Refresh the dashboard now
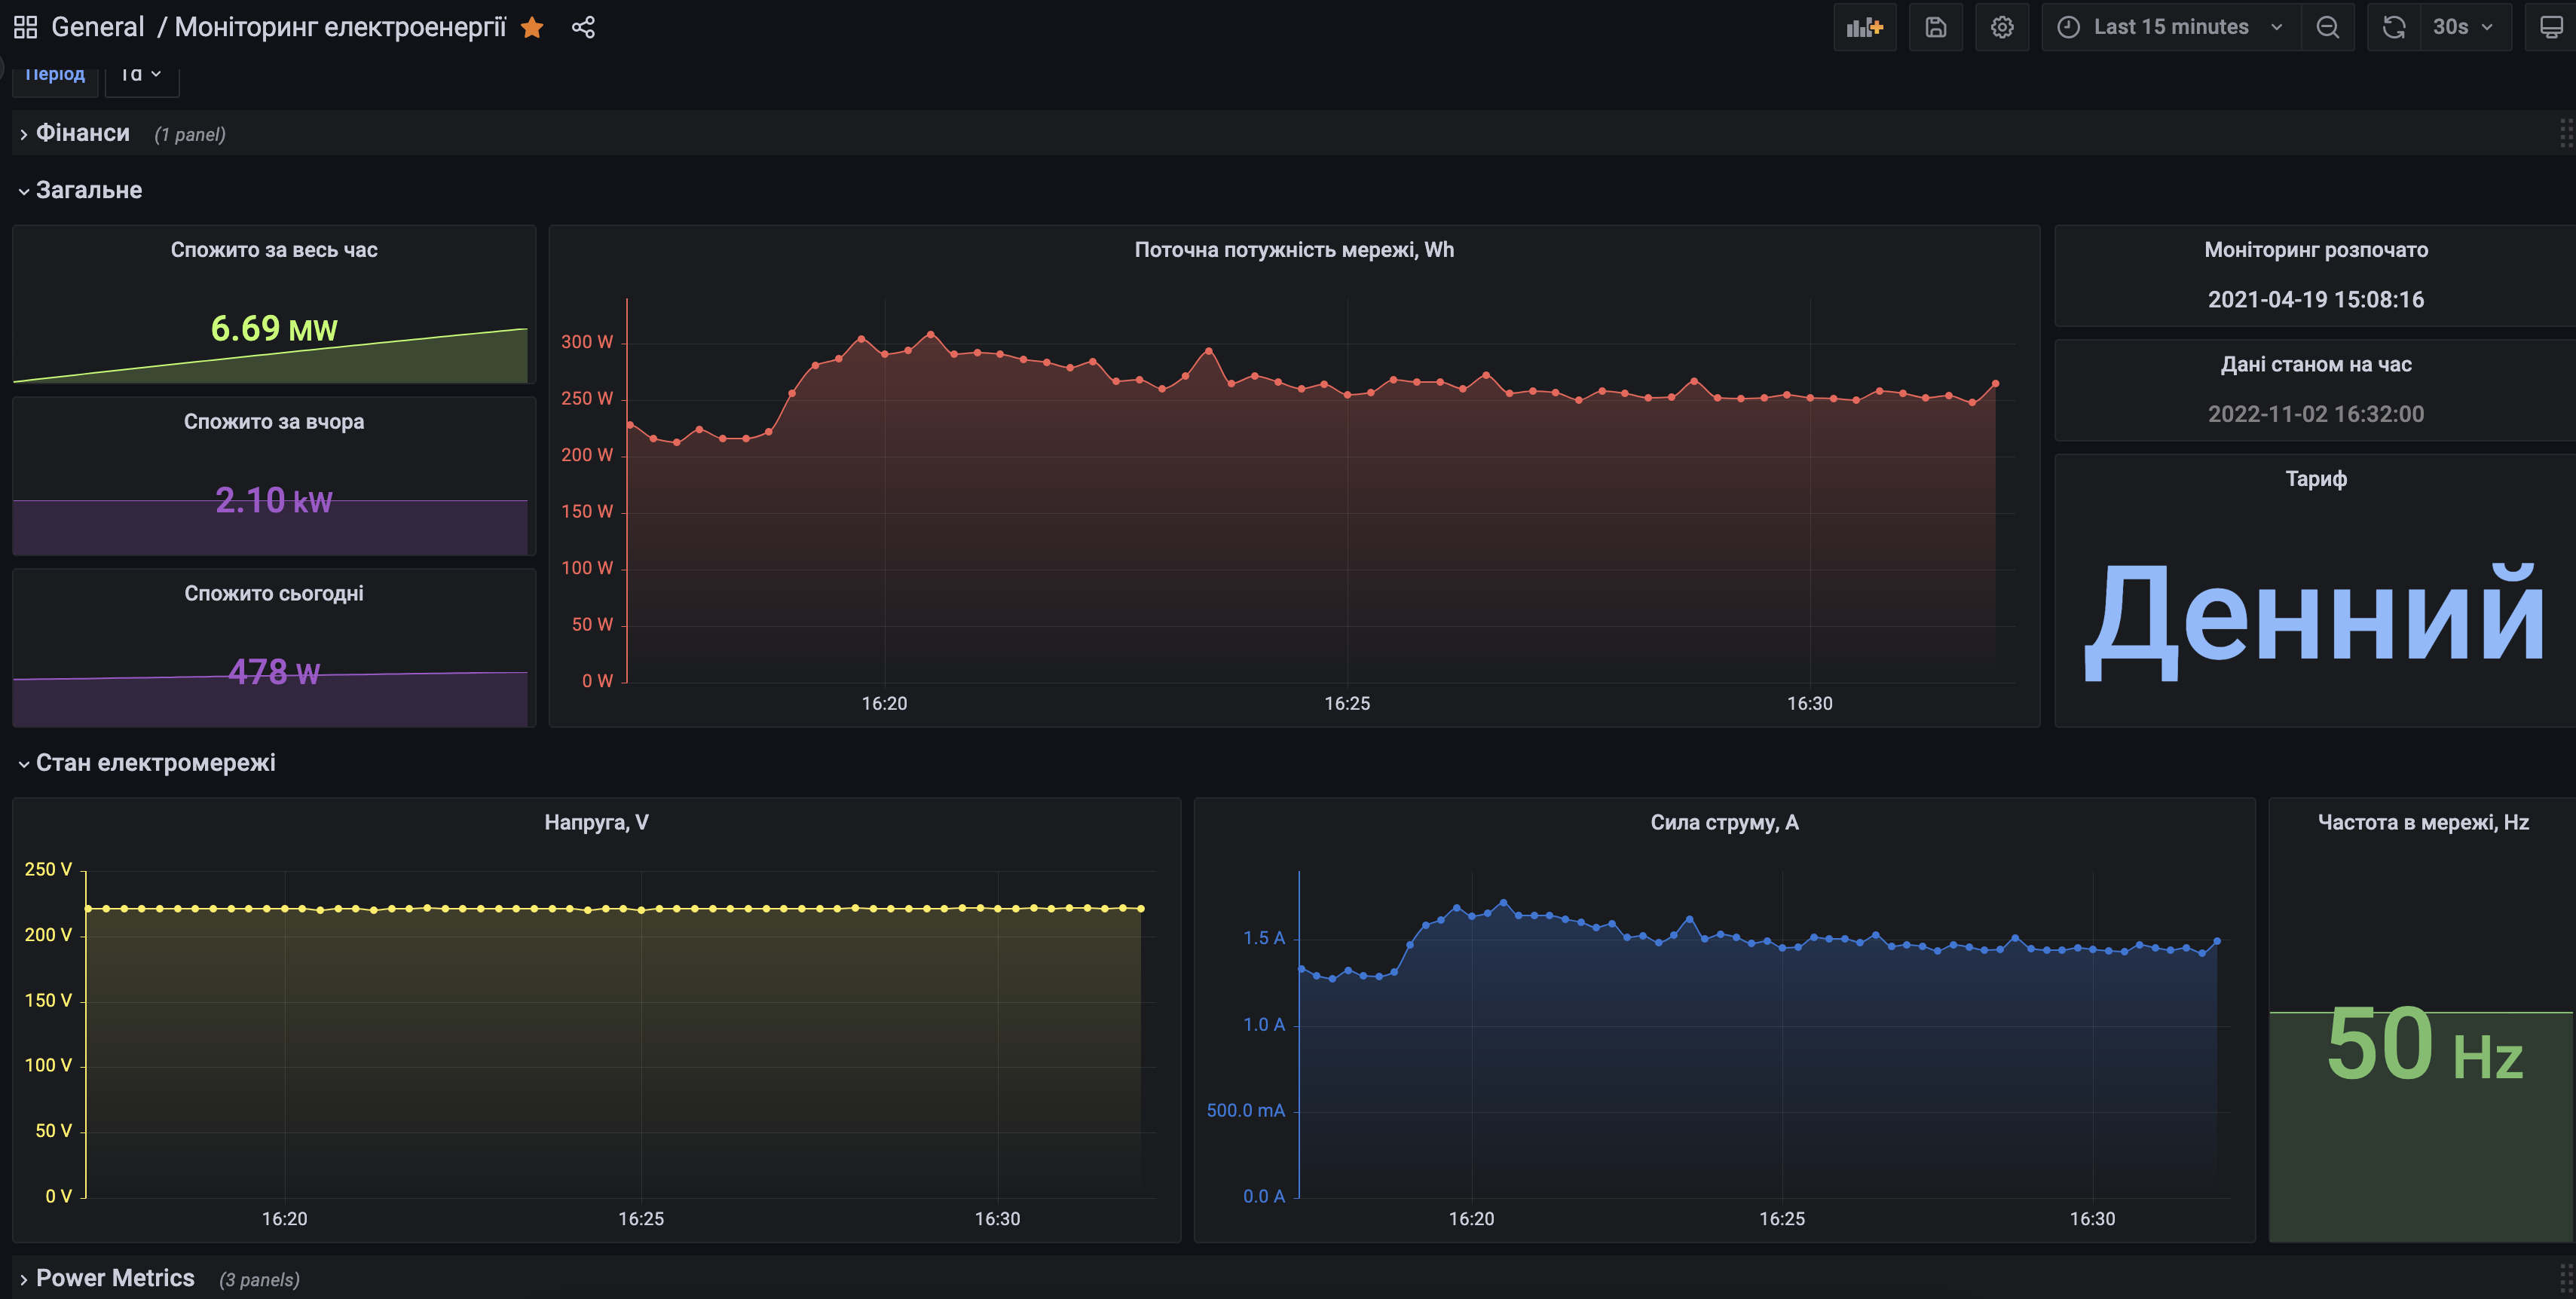This screenshot has width=2576, height=1299. click(x=2393, y=27)
